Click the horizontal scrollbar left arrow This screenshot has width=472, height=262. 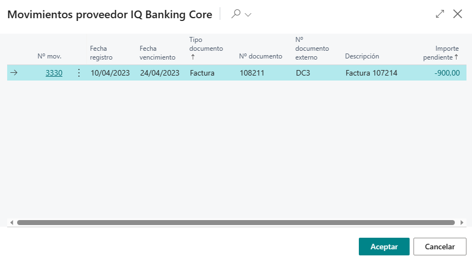coord(12,223)
